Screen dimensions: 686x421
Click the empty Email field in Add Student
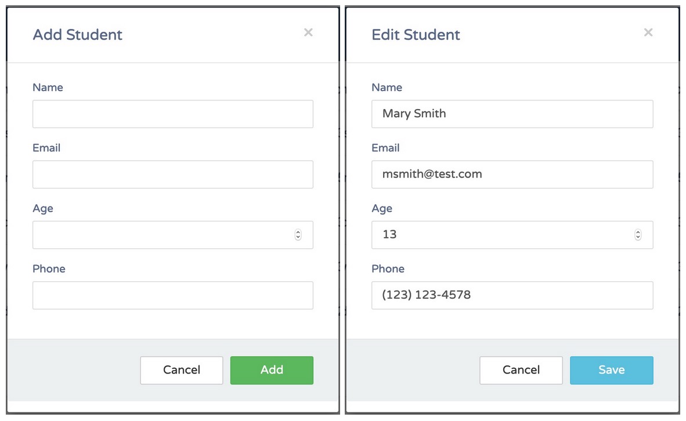(x=172, y=175)
